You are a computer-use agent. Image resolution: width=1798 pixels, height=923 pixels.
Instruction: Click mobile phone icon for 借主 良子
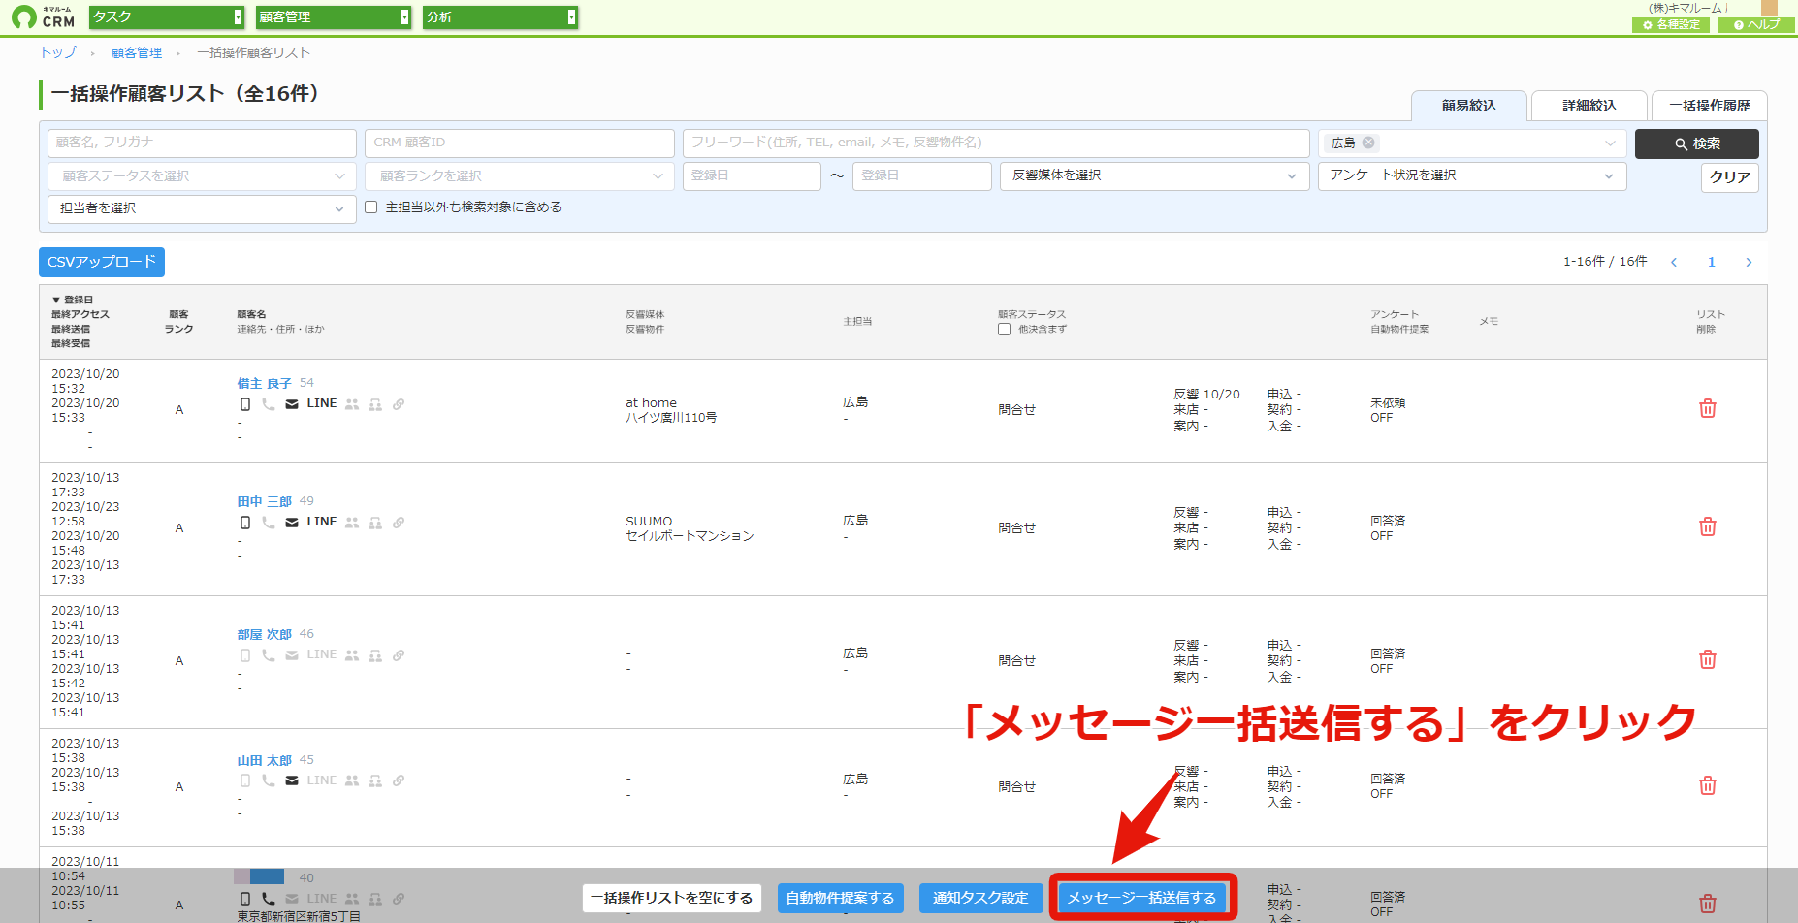(245, 404)
